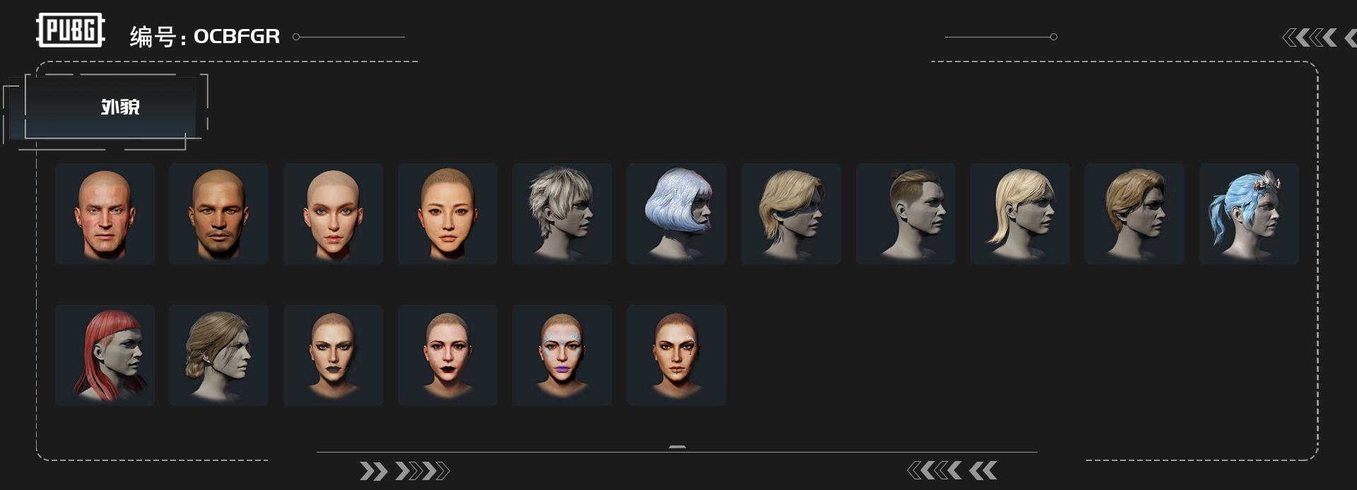Click the PUBG logo
Image resolution: width=1357 pixels, height=490 pixels.
71,30
